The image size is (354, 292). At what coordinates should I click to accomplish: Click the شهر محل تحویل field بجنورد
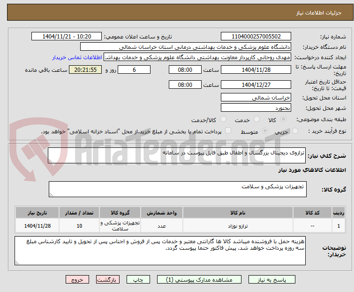[x=256, y=108]
